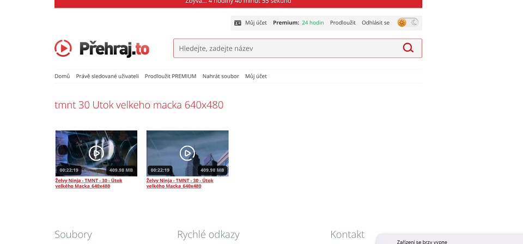
Task: Open 'Právě sledované uživateli' menu item
Action: click(x=107, y=76)
